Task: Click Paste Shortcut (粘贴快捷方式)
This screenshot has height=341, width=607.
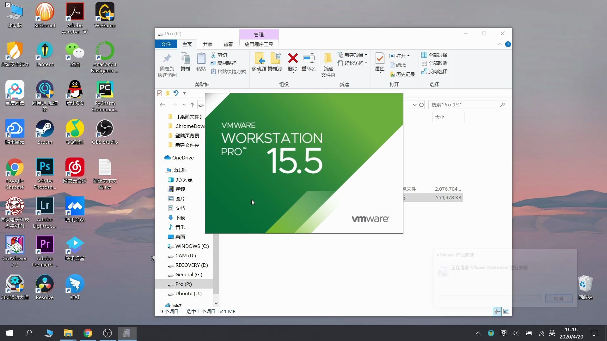Action: click(228, 72)
